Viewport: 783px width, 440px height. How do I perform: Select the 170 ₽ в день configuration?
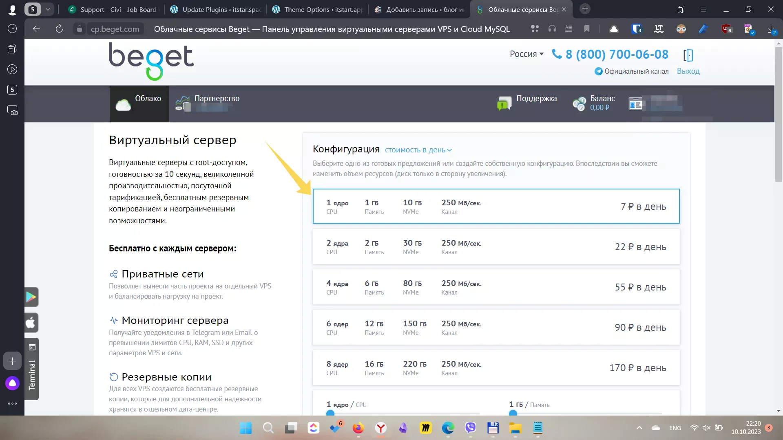pos(496,367)
